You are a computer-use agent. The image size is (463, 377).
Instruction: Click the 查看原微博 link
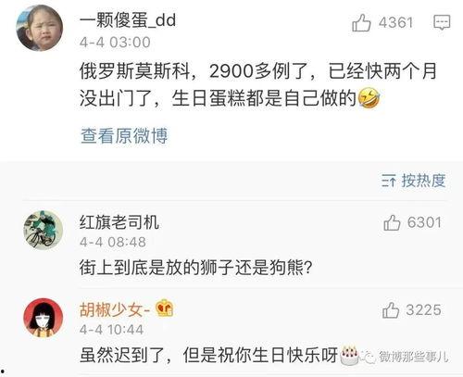(124, 135)
